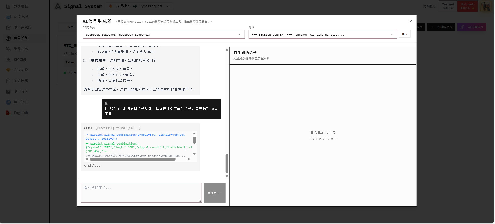Switch language to English
495x224 pixels.
21,113
